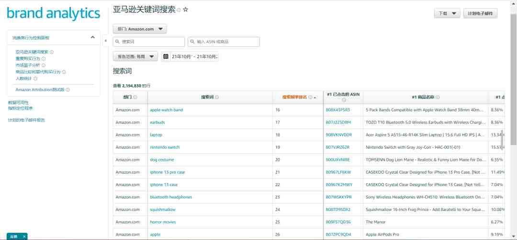Click the ASIN or product input field
Viewport: 517px width, 240px height.
point(224,42)
